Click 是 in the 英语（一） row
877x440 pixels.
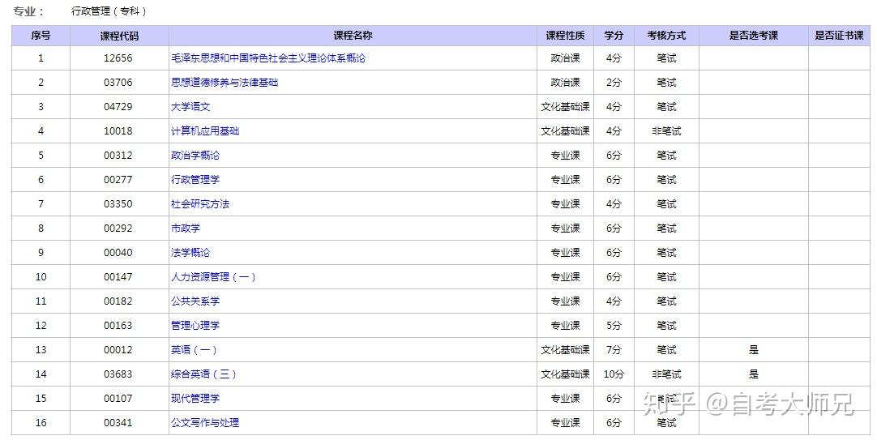click(x=753, y=350)
